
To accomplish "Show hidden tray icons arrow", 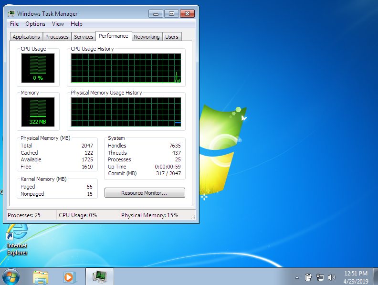I will 297,277.
